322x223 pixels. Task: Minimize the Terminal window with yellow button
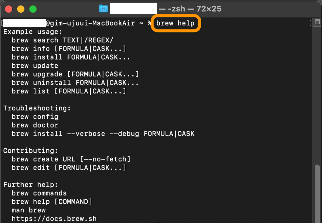pyautogui.click(x=21, y=9)
